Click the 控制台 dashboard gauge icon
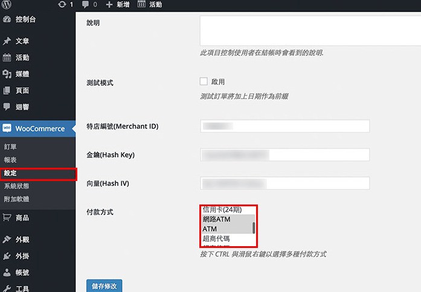This screenshot has width=421, height=292. [7, 19]
